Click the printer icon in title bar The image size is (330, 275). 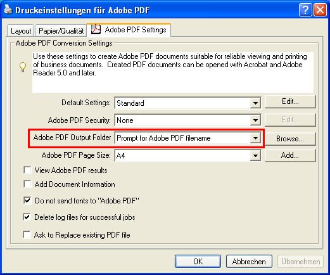[x=8, y=10]
